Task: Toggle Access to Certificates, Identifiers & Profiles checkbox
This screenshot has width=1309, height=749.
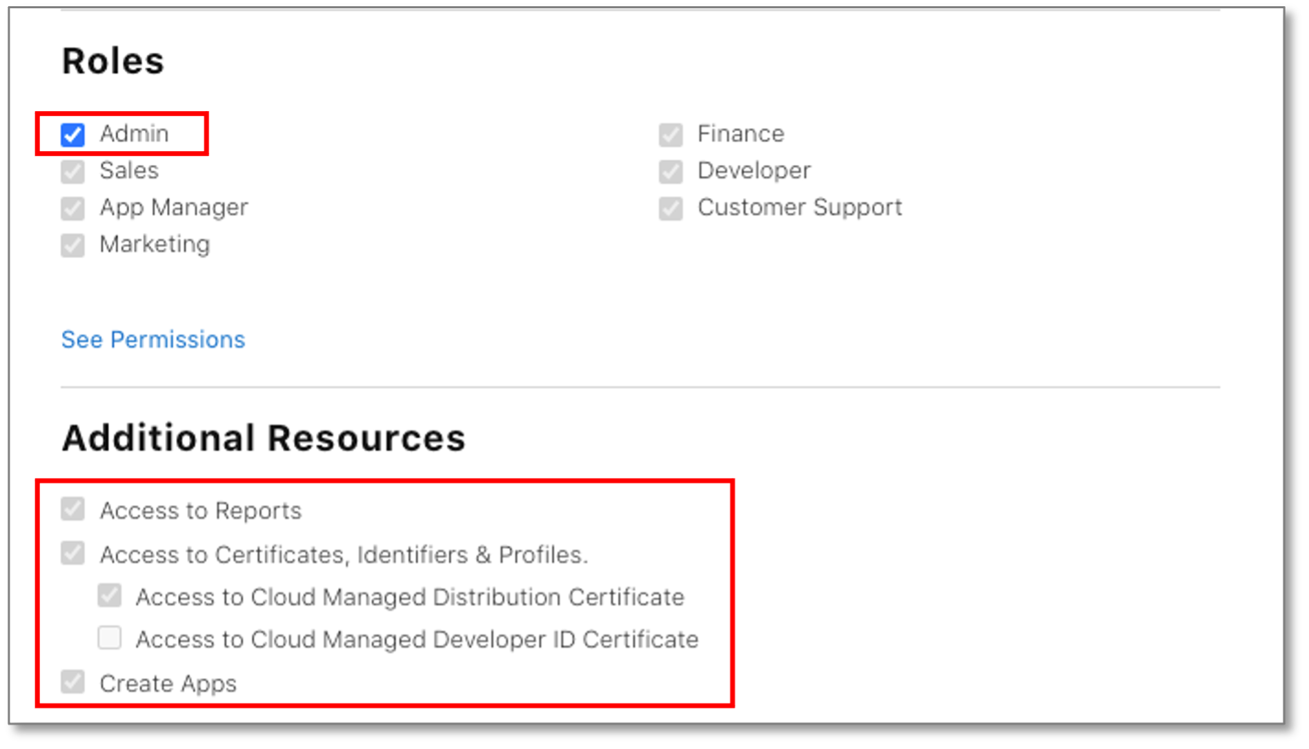Action: 73,553
